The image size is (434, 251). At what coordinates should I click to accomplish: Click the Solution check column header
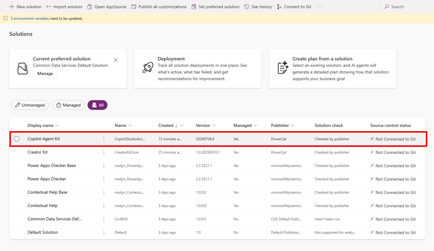point(329,125)
